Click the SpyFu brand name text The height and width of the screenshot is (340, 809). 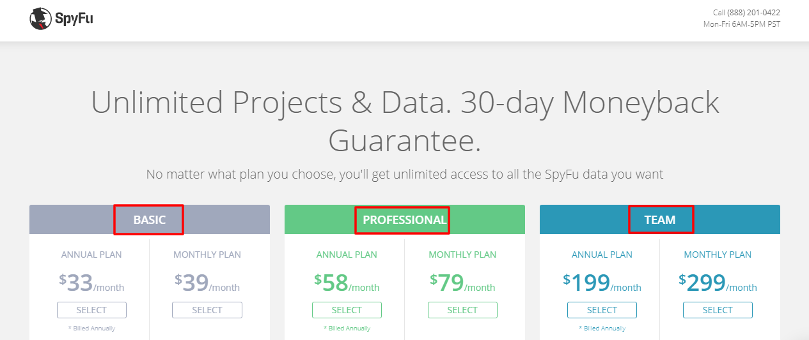coord(74,19)
